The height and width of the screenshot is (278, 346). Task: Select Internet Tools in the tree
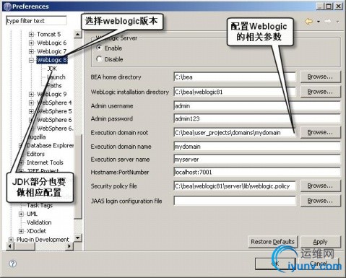pos(45,162)
